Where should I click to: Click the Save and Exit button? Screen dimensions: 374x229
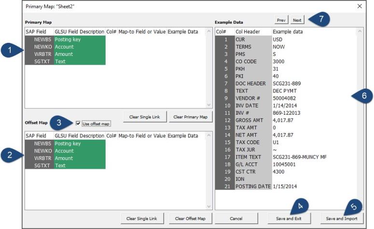[x=289, y=218]
